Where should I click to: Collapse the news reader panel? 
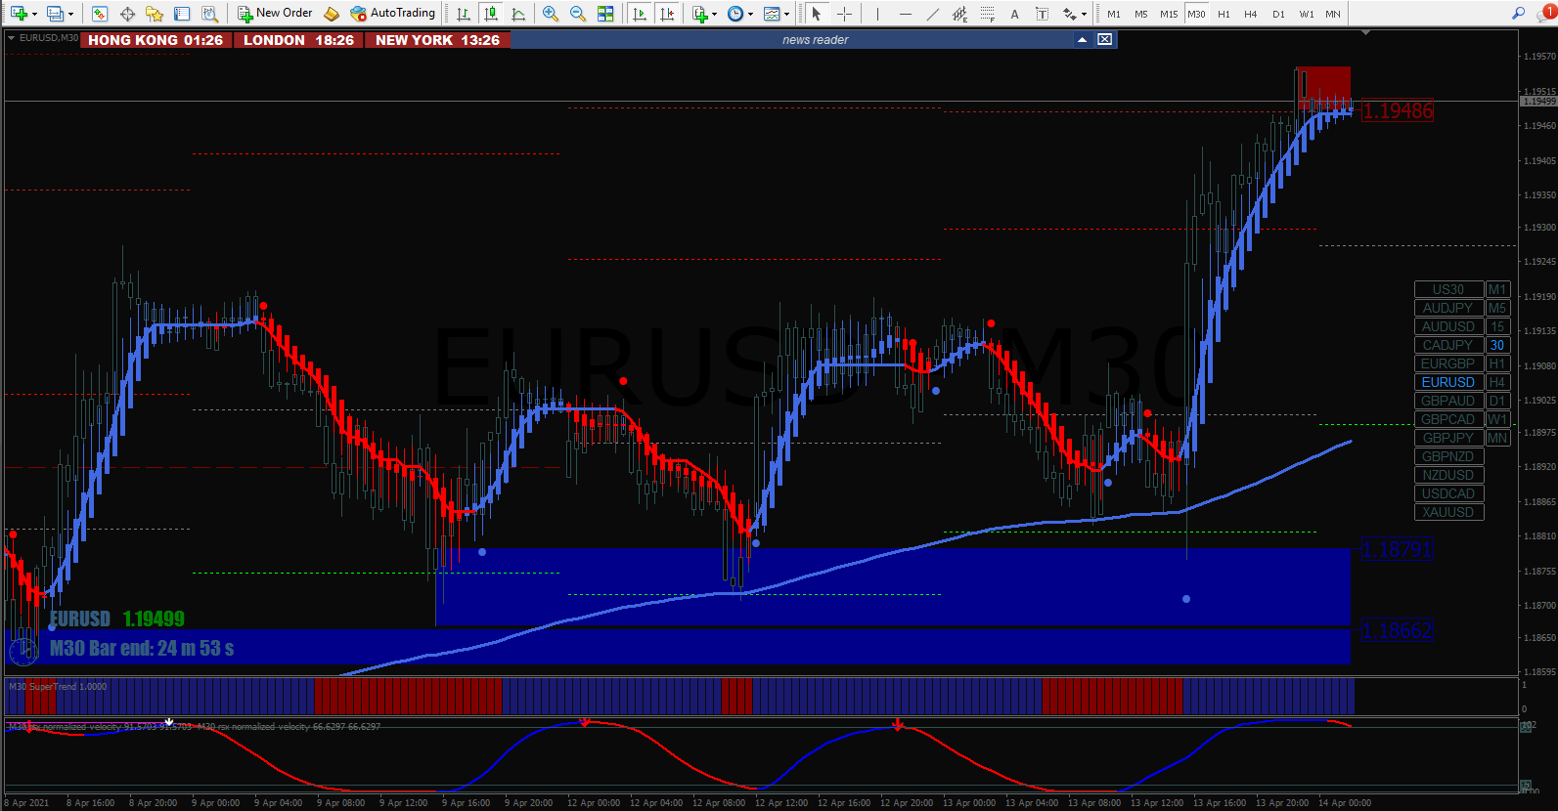pyautogui.click(x=1082, y=40)
